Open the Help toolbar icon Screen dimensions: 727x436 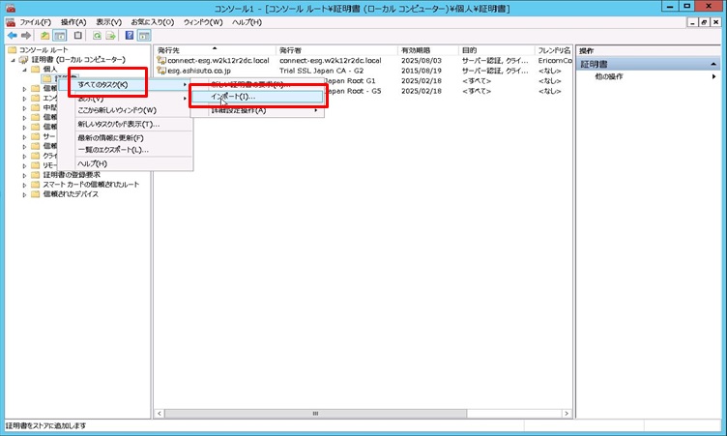point(130,35)
